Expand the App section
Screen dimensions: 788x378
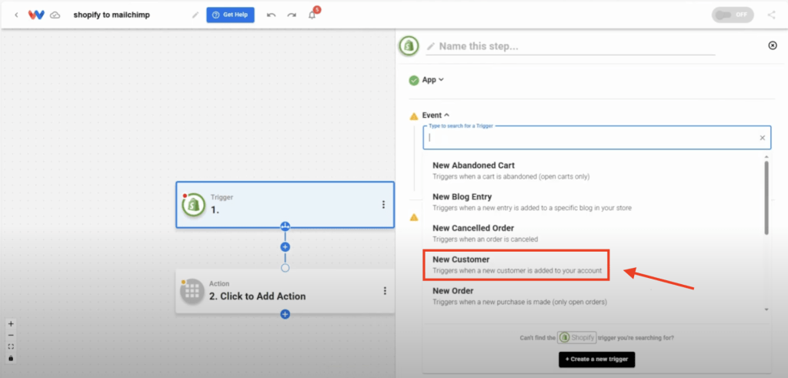(432, 79)
